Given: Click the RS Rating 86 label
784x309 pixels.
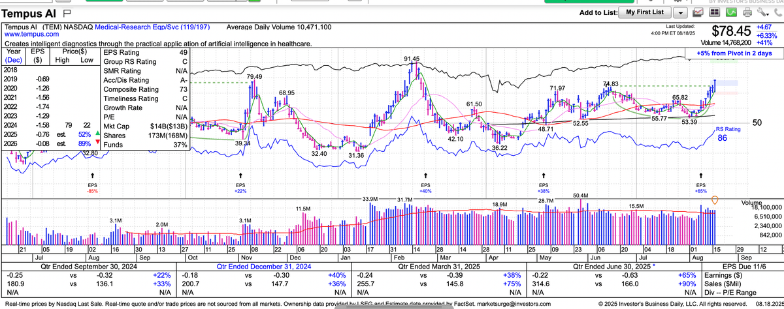Looking at the screenshot, I should tap(728, 134).
